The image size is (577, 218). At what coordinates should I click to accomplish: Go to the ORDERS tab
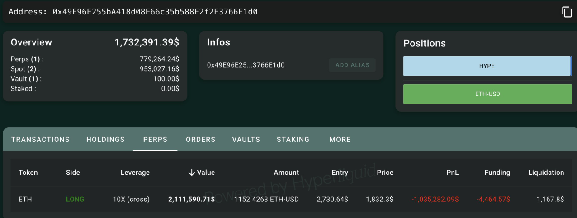(x=200, y=140)
